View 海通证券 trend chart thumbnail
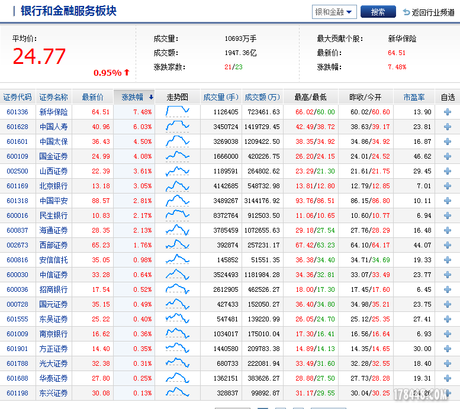 [178, 230]
